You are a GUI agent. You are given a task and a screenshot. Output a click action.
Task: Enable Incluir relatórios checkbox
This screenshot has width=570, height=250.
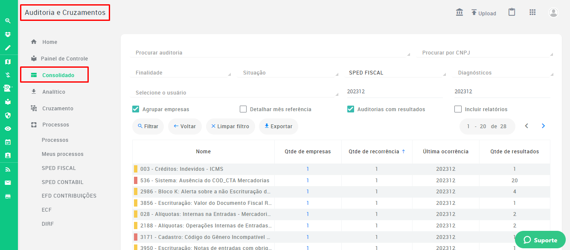point(458,109)
